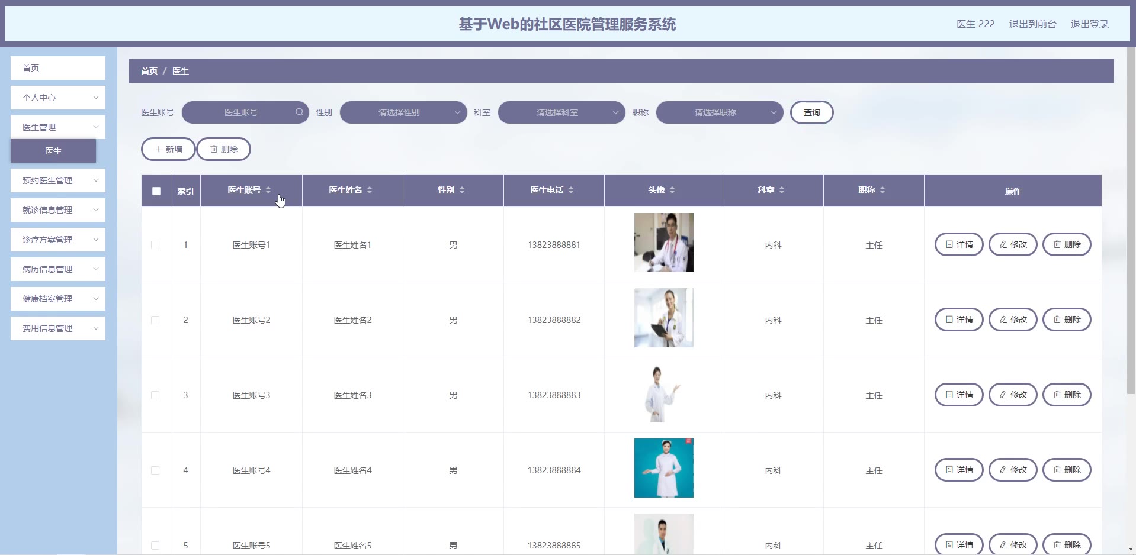Open 详情 for 医生账号4 row
This screenshot has width=1136, height=555.
pyautogui.click(x=959, y=470)
